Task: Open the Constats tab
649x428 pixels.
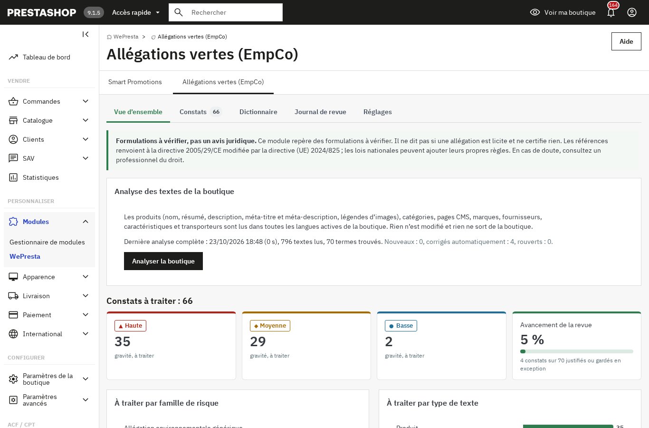Action: tap(200, 112)
